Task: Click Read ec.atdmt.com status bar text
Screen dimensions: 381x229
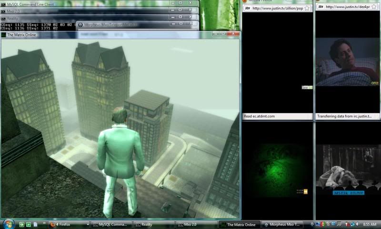Action: pyautogui.click(x=259, y=116)
